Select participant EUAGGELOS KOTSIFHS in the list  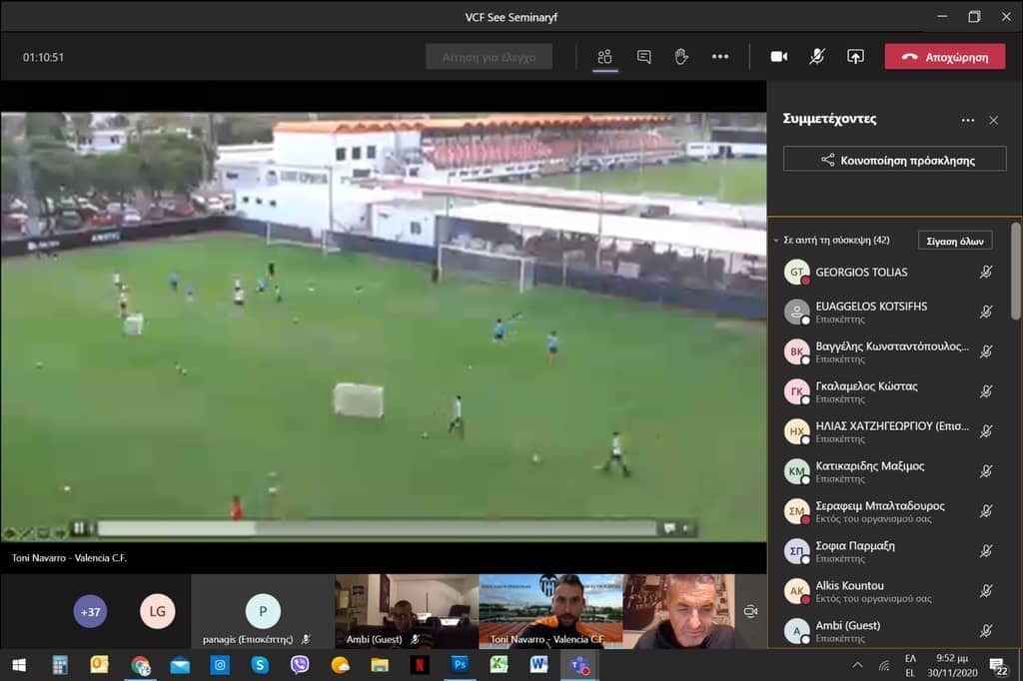tap(890, 312)
